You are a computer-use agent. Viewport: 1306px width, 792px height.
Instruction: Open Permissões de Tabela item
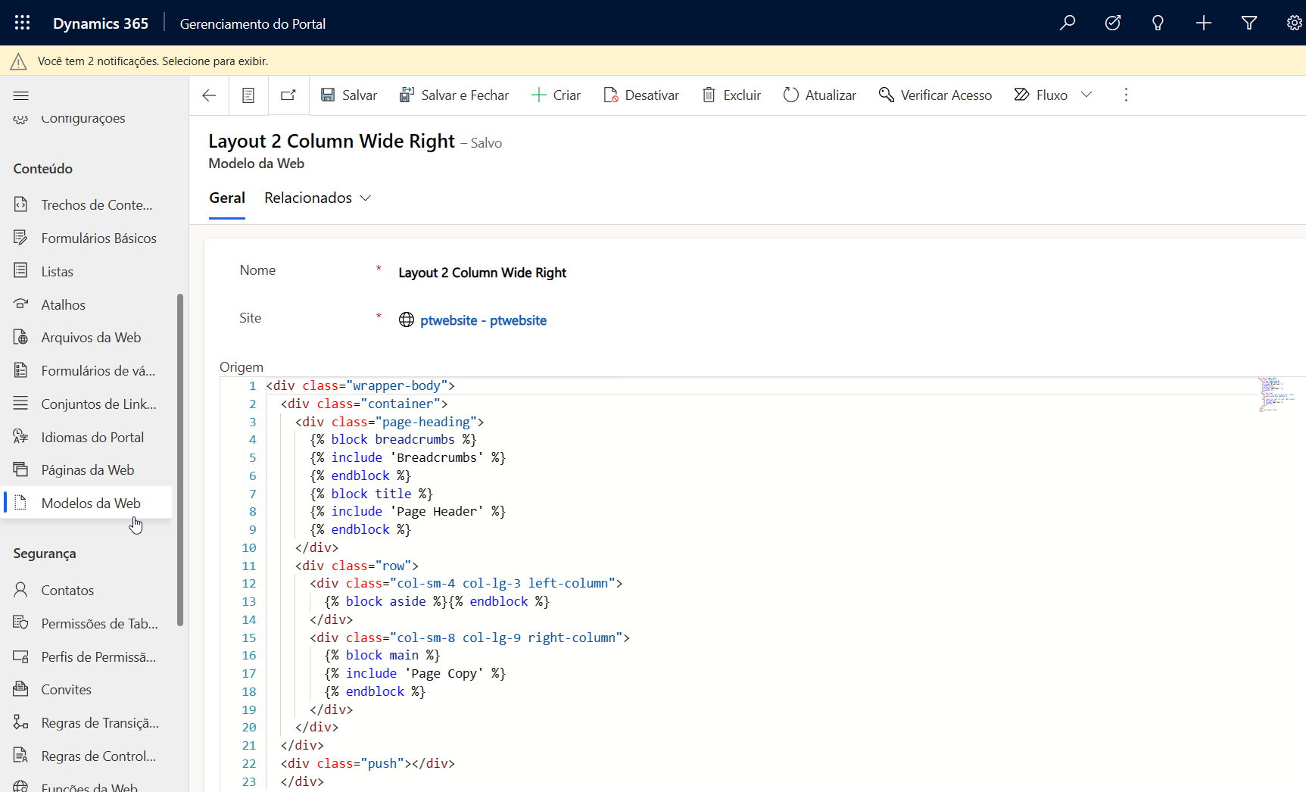pos(86,624)
